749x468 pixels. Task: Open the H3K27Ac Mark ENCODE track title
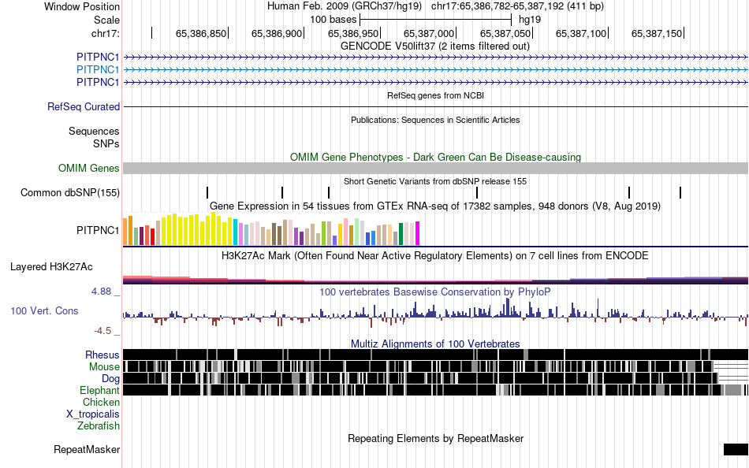[435, 256]
